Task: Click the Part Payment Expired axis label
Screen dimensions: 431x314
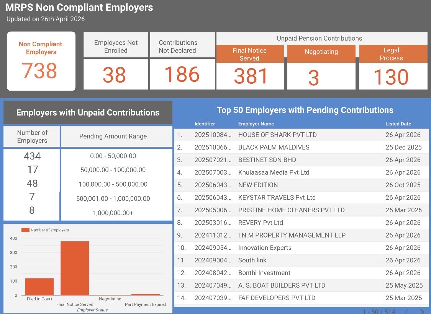Action: [x=146, y=304]
